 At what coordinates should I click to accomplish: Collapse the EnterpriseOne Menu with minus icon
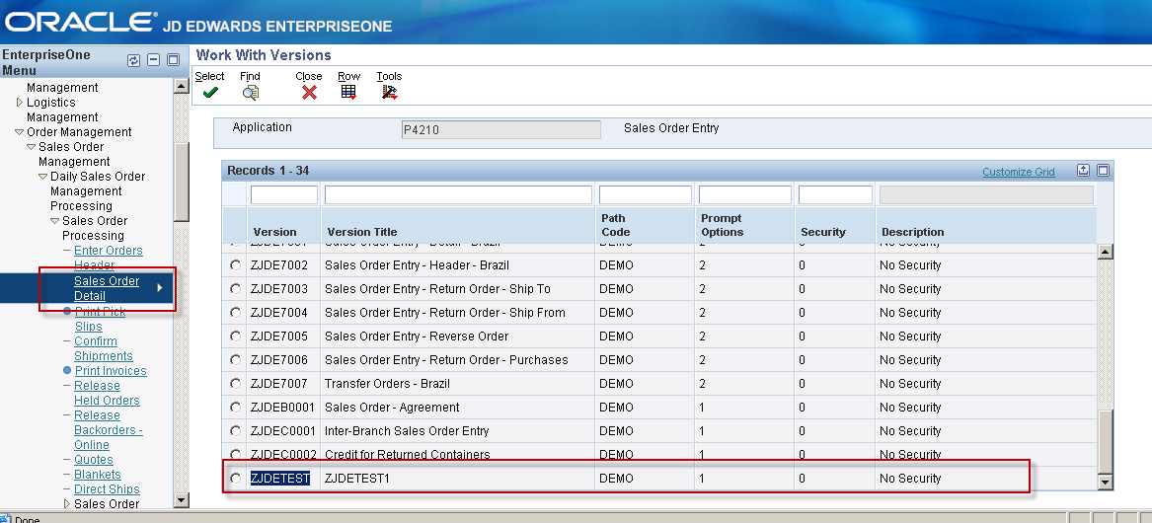154,60
